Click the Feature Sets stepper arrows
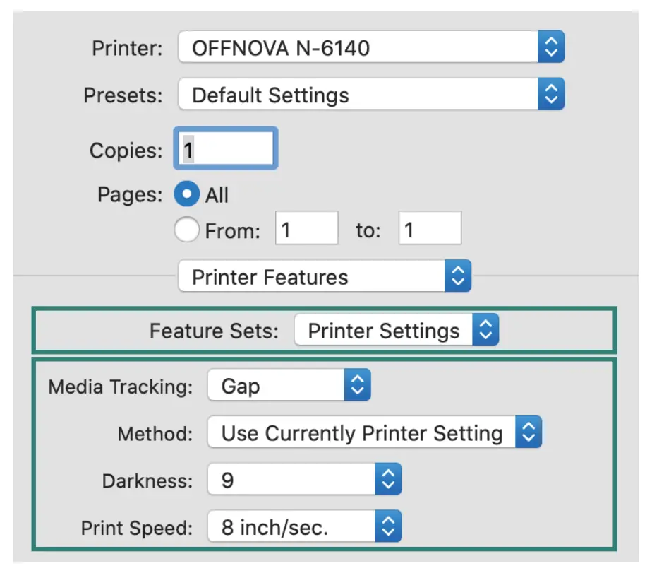664x578 pixels. click(486, 330)
